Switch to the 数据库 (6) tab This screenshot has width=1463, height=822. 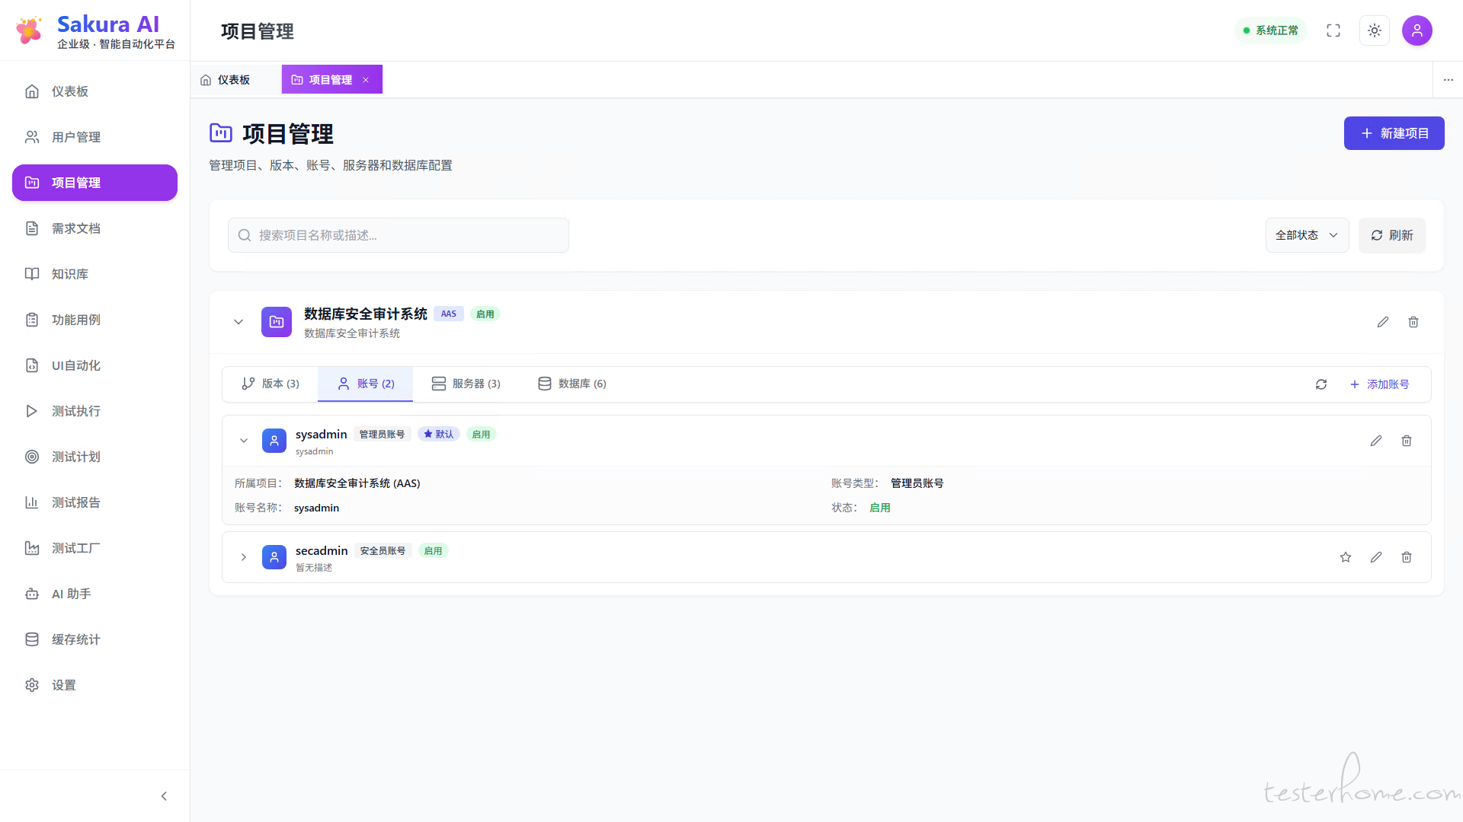point(572,384)
